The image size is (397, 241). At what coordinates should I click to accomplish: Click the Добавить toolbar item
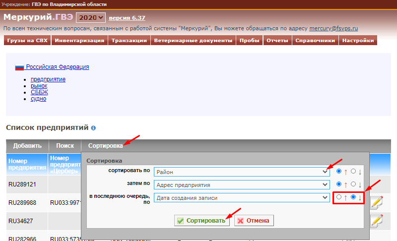[27, 146]
